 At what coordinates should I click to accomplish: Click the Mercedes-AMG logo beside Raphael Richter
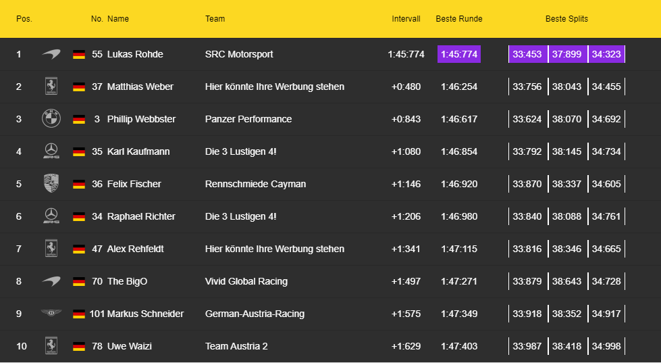click(x=51, y=216)
